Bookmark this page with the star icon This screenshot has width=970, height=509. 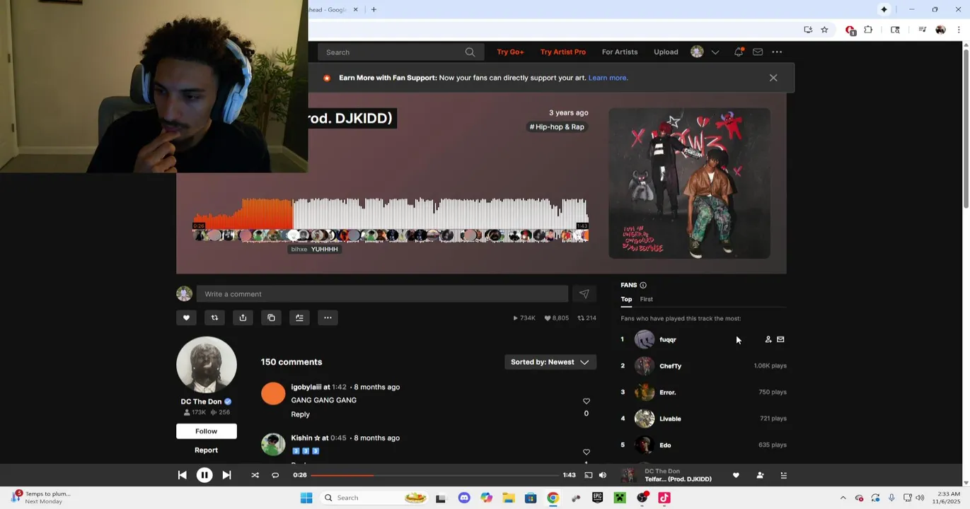pos(824,30)
